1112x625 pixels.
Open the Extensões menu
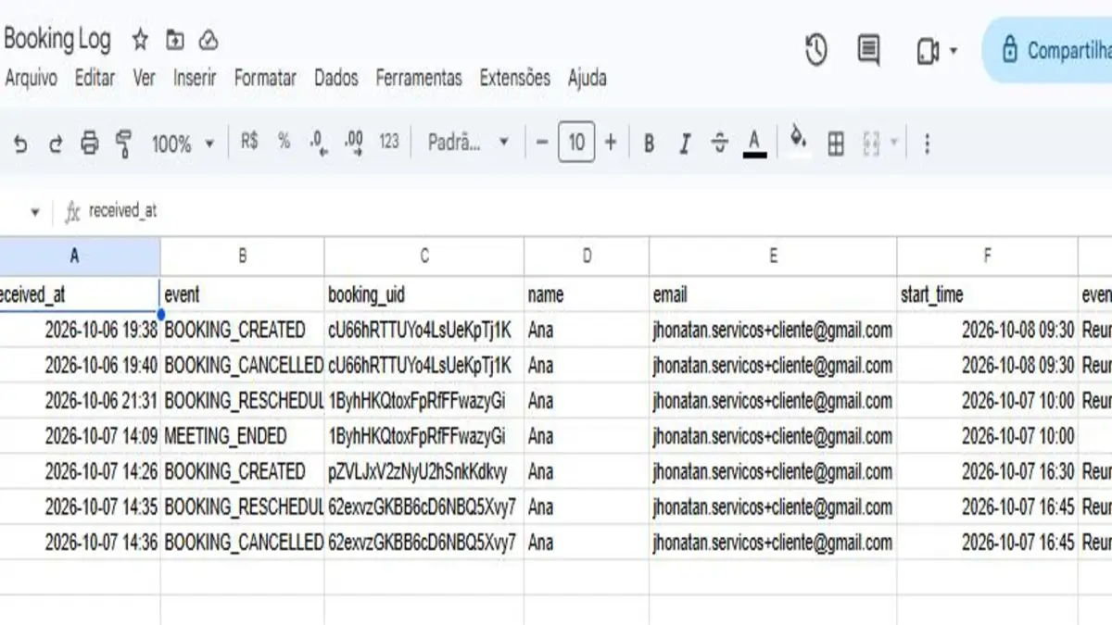point(514,78)
